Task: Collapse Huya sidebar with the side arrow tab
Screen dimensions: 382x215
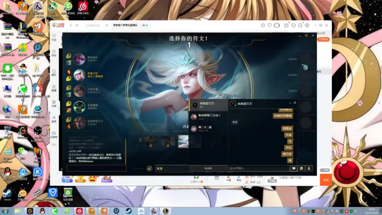Action: coord(59,108)
